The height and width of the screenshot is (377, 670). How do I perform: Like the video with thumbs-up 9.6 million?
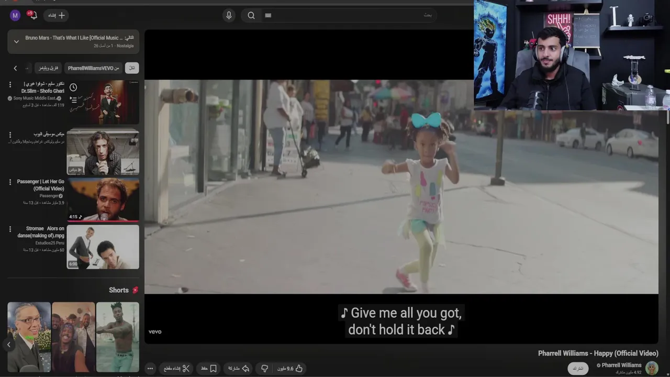(x=289, y=369)
